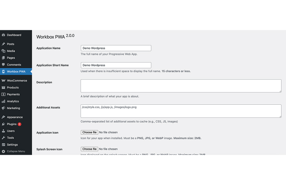The width and height of the screenshot is (286, 185).
Task: Click the '15 characters or less' hint
Action: (x=176, y=71)
